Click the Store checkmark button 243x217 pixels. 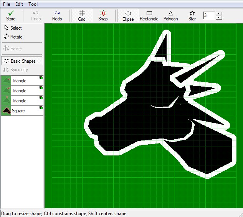pos(11,15)
